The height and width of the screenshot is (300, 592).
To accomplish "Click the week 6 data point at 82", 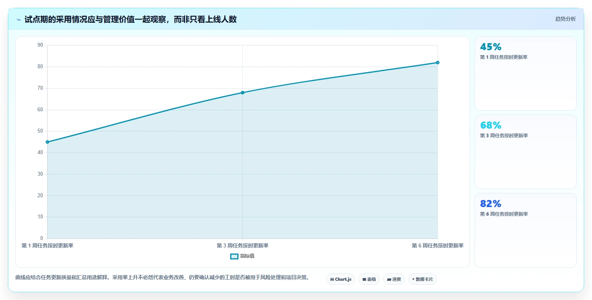I will click(x=438, y=63).
